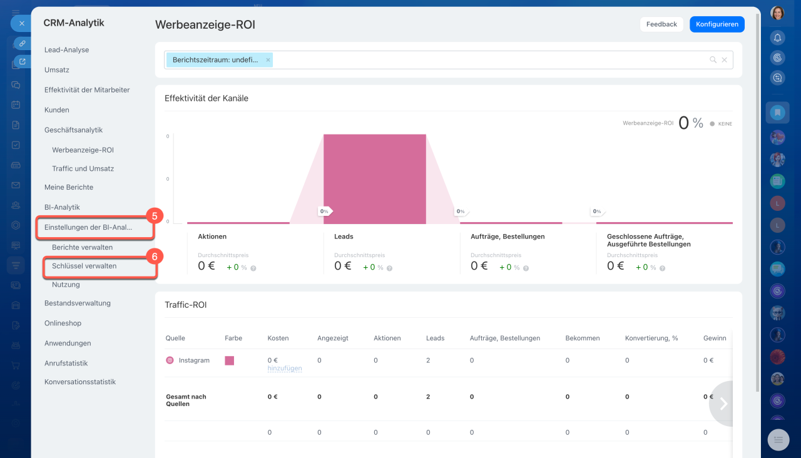Select Traffic und Umsatz report
Image resolution: width=801 pixels, height=458 pixels.
pyautogui.click(x=83, y=168)
